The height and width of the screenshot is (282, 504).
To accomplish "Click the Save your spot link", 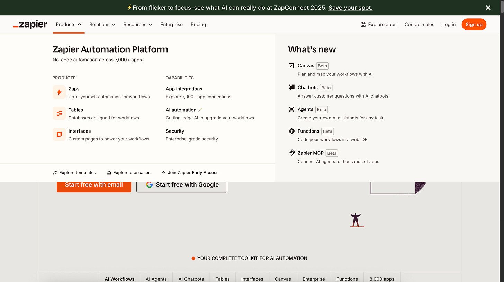I will [x=350, y=8].
